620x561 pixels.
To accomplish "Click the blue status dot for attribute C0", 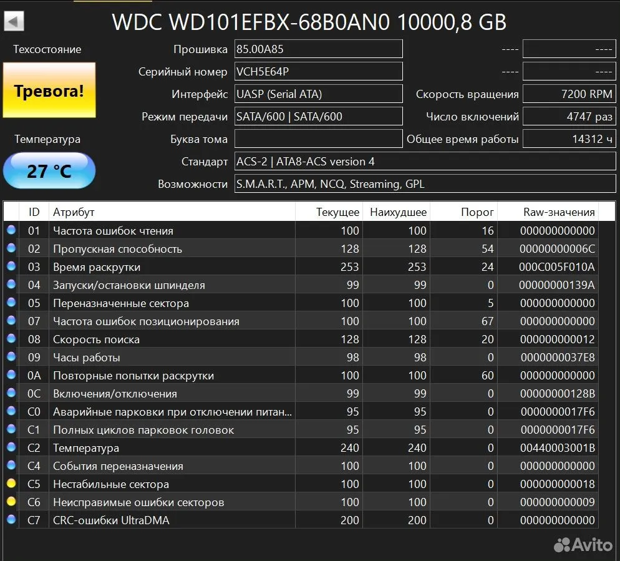I will tap(11, 411).
